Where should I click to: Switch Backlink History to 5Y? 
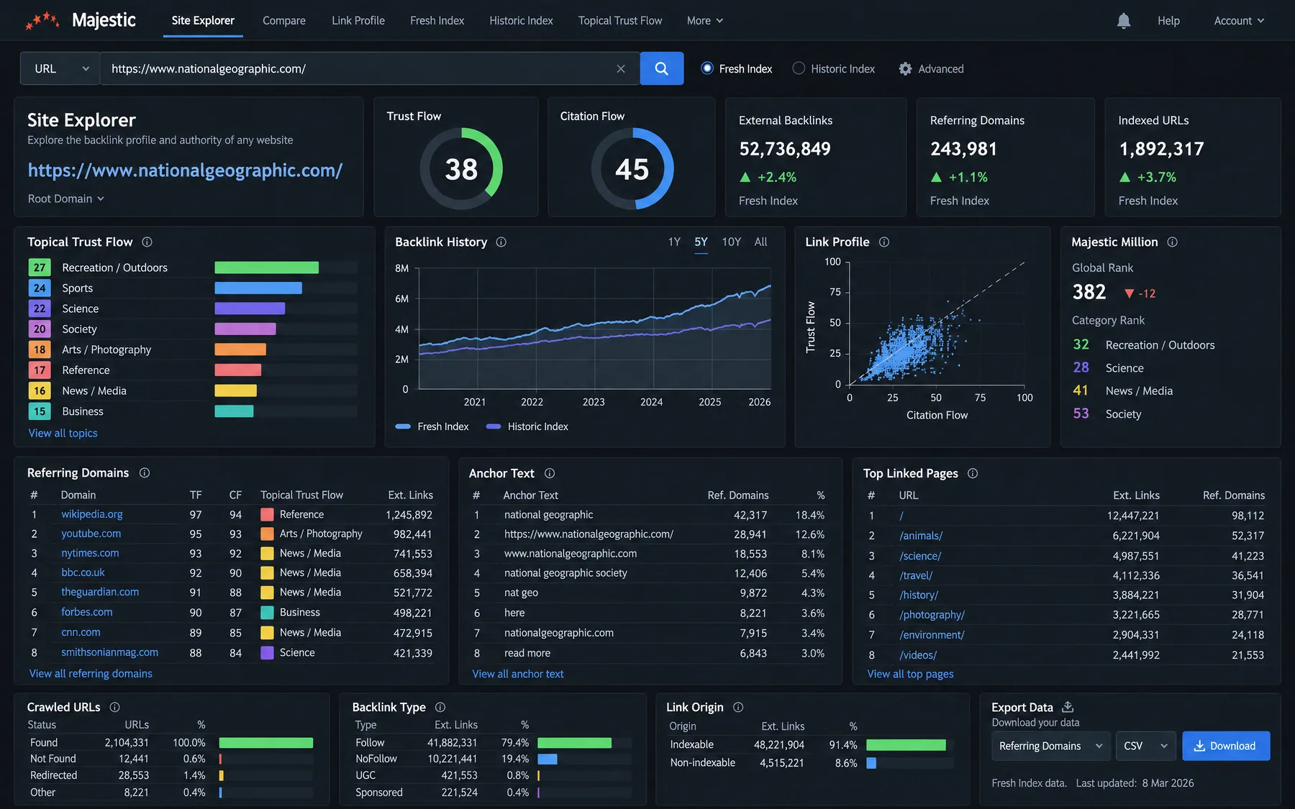[x=701, y=242]
